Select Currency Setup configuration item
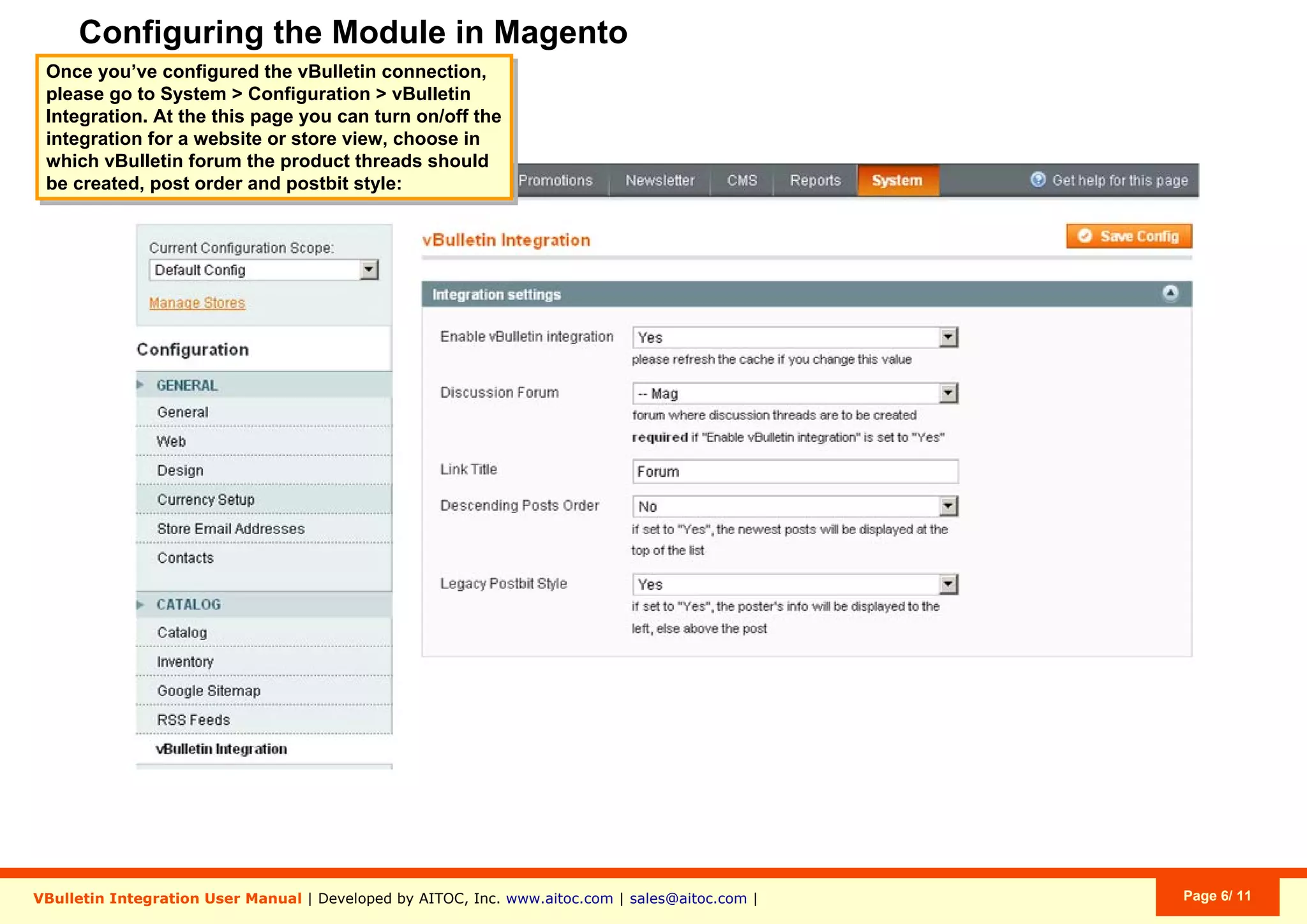 tap(264, 500)
